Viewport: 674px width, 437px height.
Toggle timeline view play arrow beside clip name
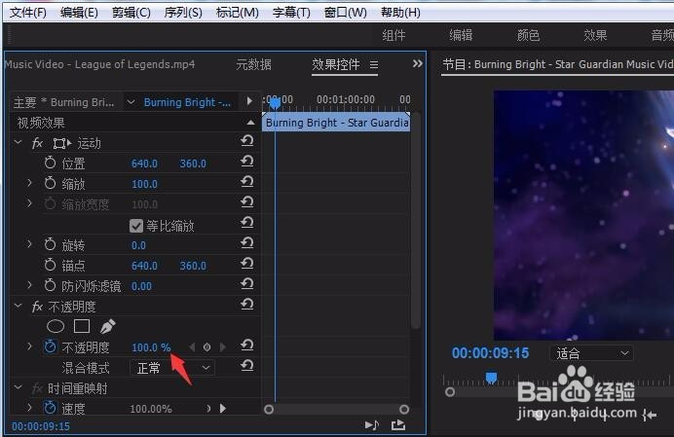coord(249,101)
